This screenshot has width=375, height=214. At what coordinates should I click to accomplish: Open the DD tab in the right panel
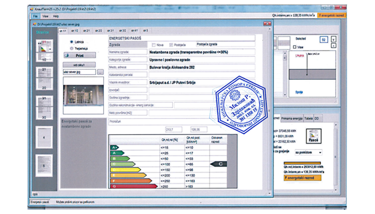coord(317,118)
